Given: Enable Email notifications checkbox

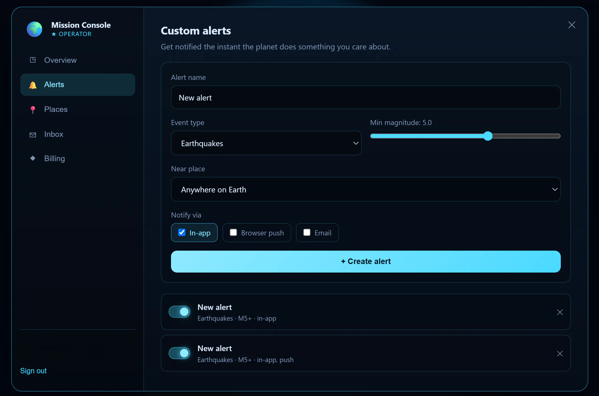Looking at the screenshot, I should 307,232.
